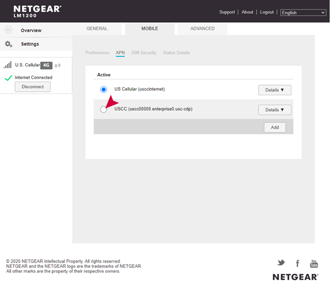Image resolution: width=330 pixels, height=287 pixels.
Task: Open the SIM Security sub-tab
Action: pyautogui.click(x=144, y=52)
